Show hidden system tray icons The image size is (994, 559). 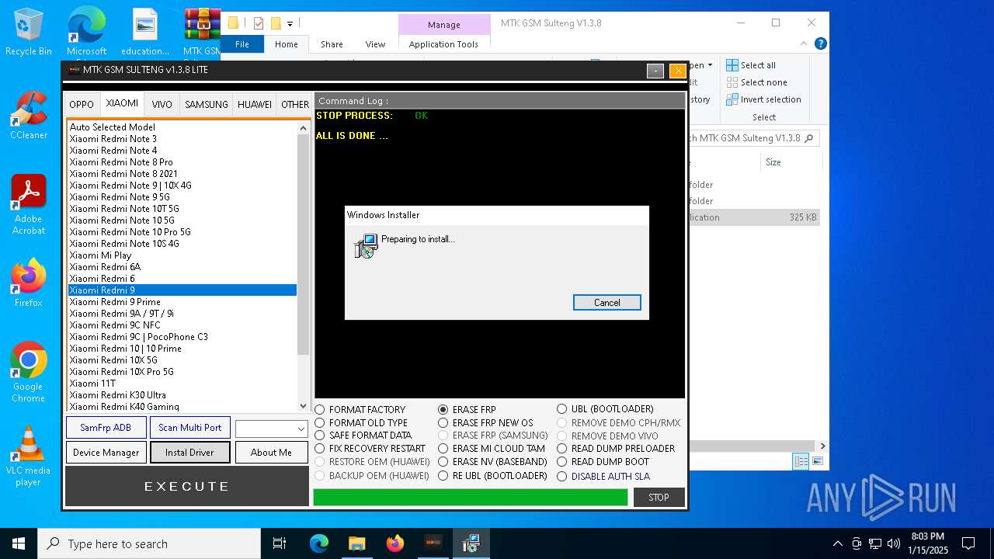pyautogui.click(x=837, y=543)
